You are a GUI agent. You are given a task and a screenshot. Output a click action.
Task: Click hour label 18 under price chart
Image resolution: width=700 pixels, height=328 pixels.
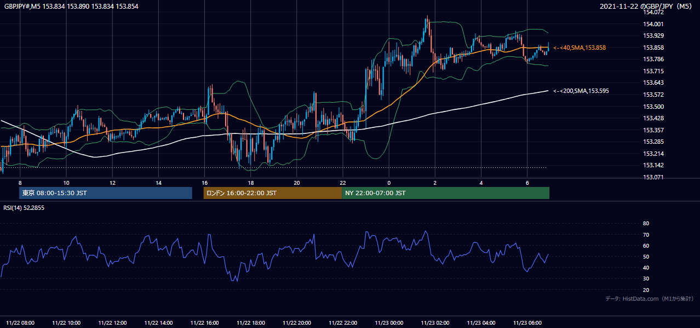point(250,183)
